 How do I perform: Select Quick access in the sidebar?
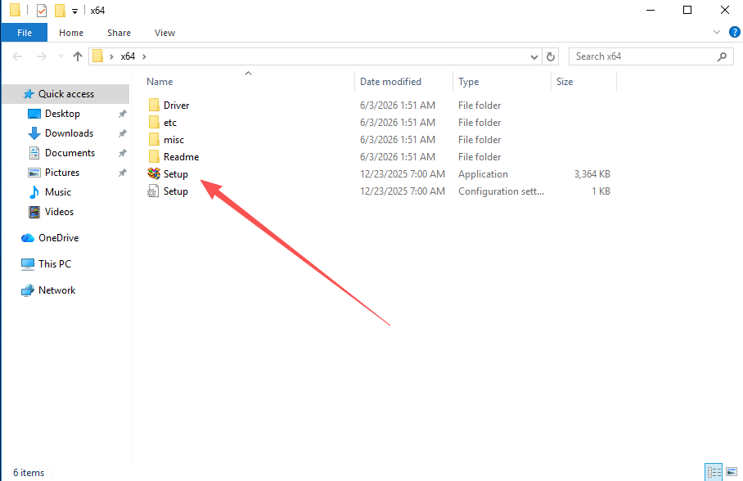click(x=65, y=94)
